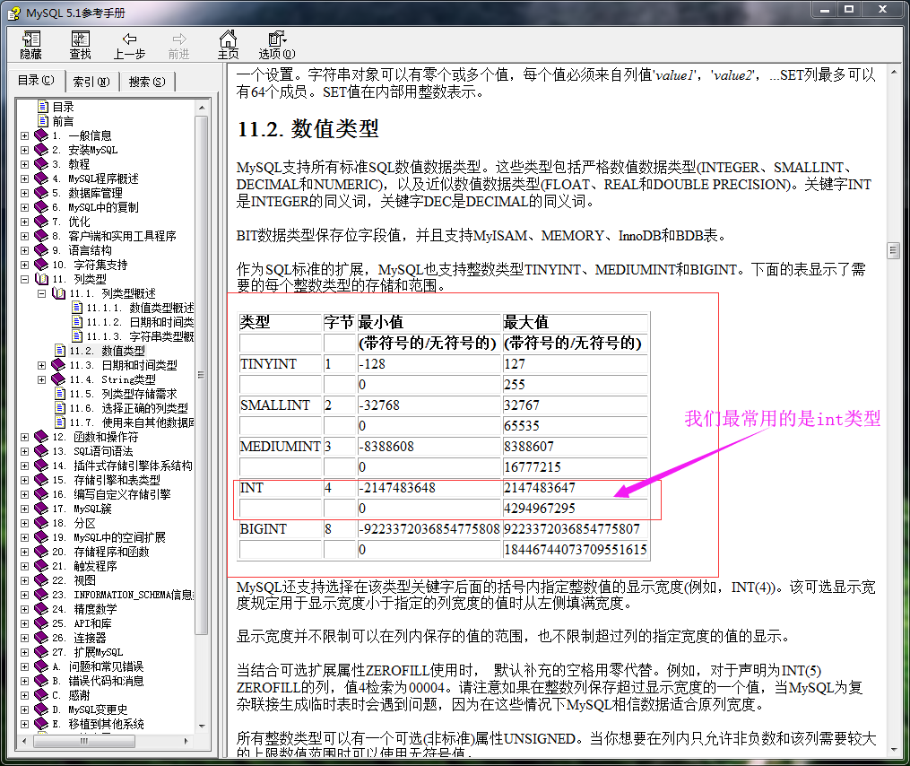Click the value 4294967295 in the table
This screenshot has height=766, width=910.
(539, 509)
